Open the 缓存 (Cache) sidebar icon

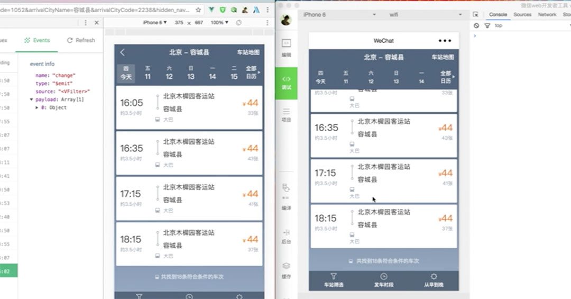(286, 269)
